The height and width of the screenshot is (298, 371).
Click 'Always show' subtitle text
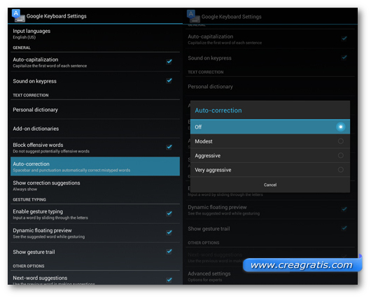point(24,189)
